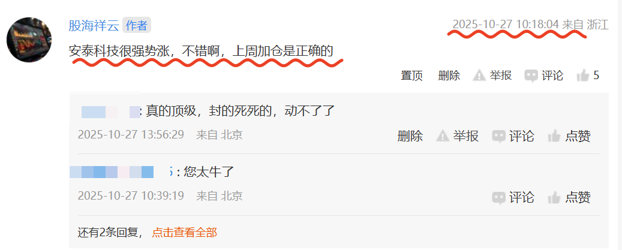The height and width of the screenshot is (250, 622).
Task: Click the 点赞 label on 真的顶级 reply
Action: click(578, 136)
